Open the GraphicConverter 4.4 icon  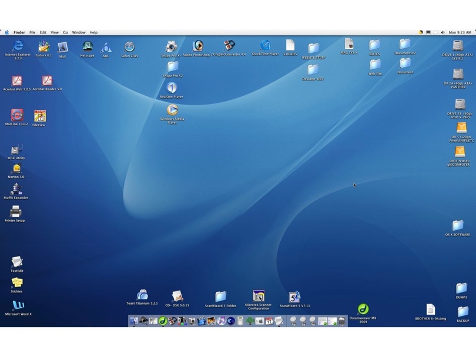(230, 45)
